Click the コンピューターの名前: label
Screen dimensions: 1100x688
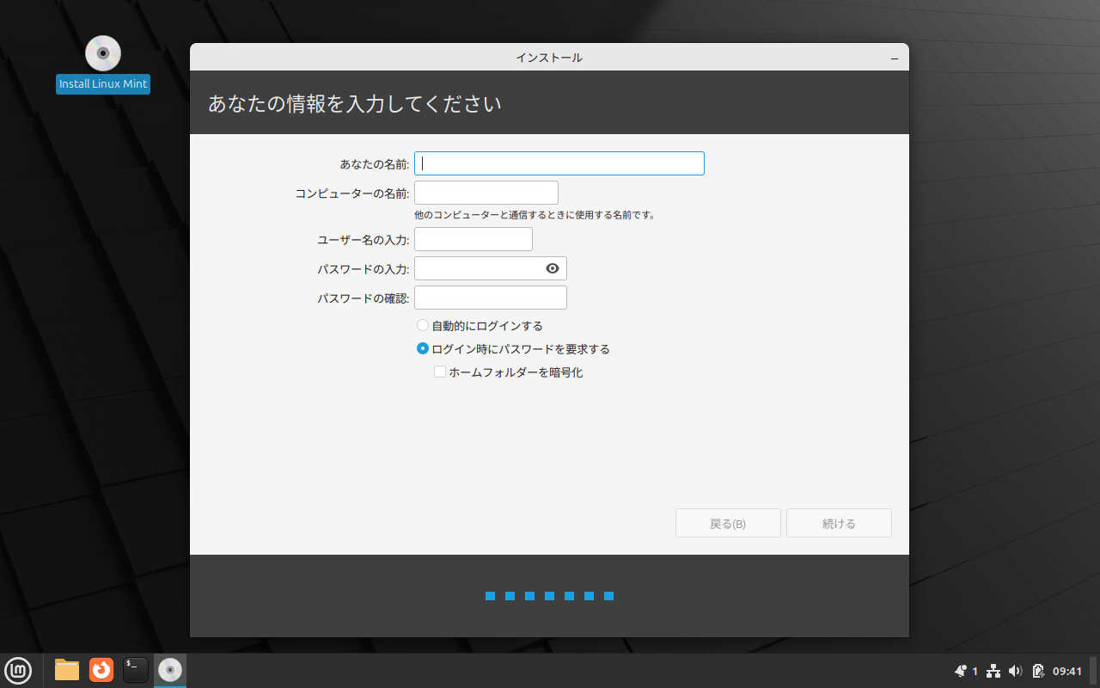pyautogui.click(x=352, y=193)
